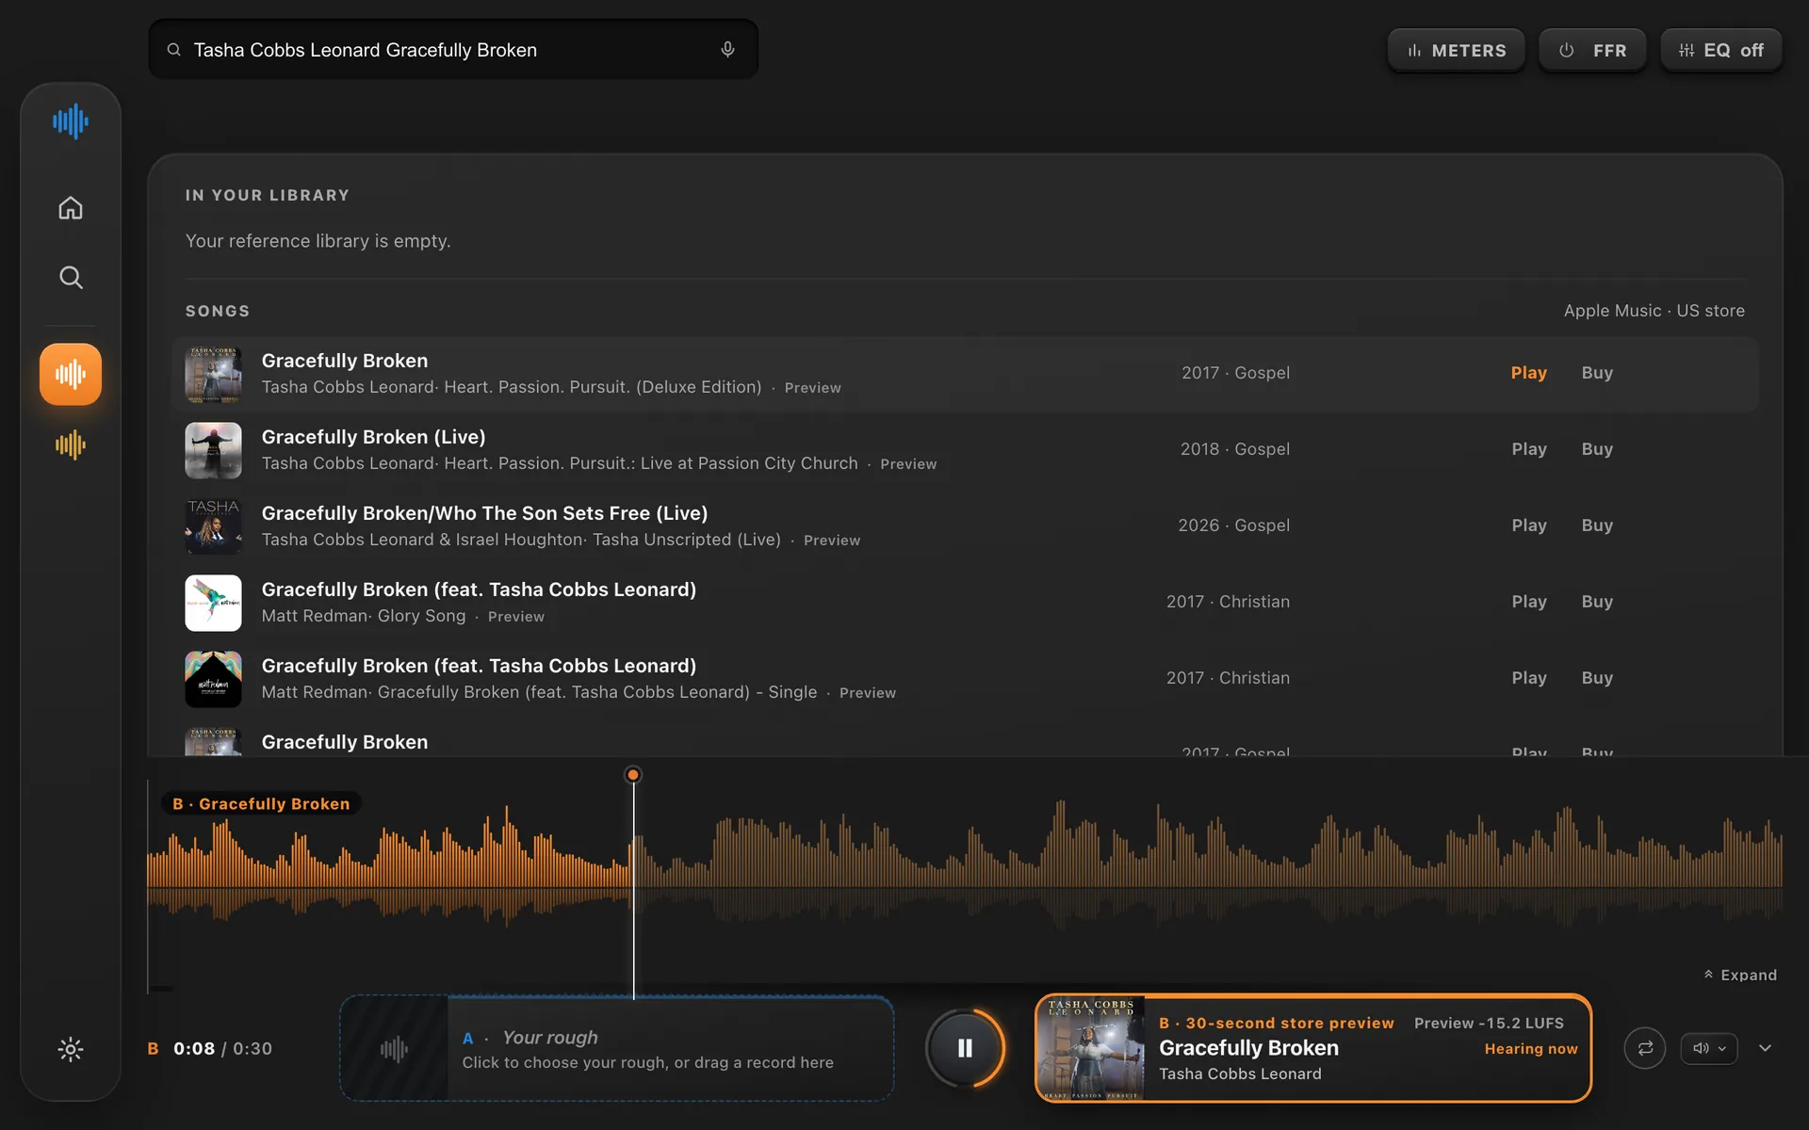The height and width of the screenshot is (1130, 1809).
Task: Expand the waveform view
Action: click(x=1740, y=975)
